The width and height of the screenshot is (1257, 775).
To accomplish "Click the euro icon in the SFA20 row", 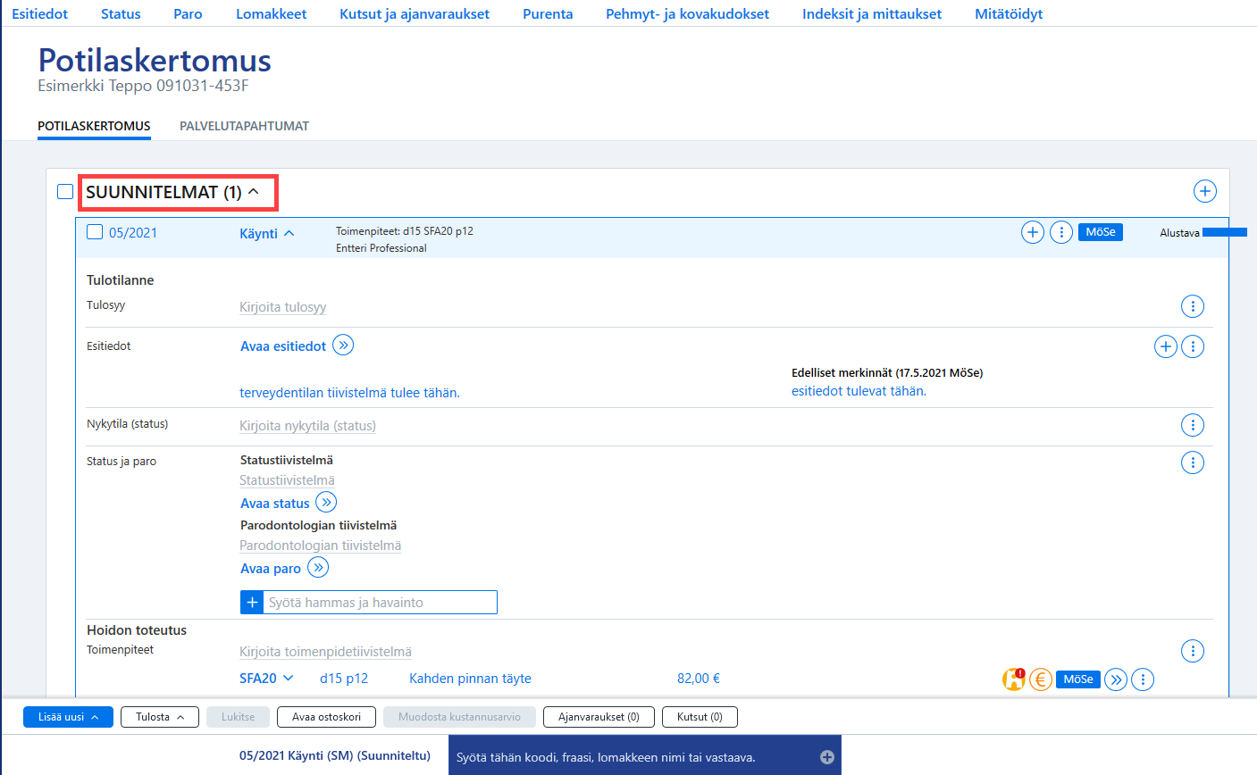I will (x=1041, y=679).
